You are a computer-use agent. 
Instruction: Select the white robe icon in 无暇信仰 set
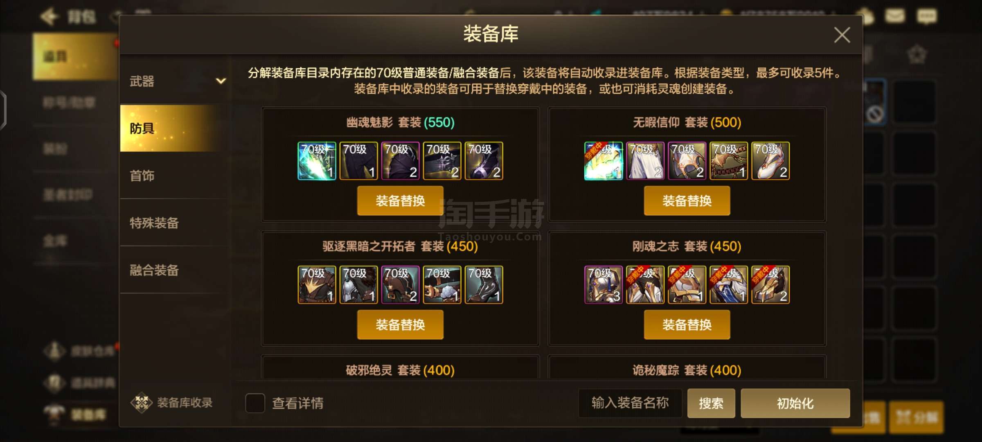click(x=645, y=161)
